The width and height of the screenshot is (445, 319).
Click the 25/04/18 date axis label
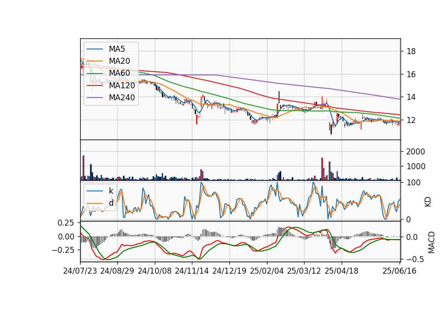click(x=342, y=271)
